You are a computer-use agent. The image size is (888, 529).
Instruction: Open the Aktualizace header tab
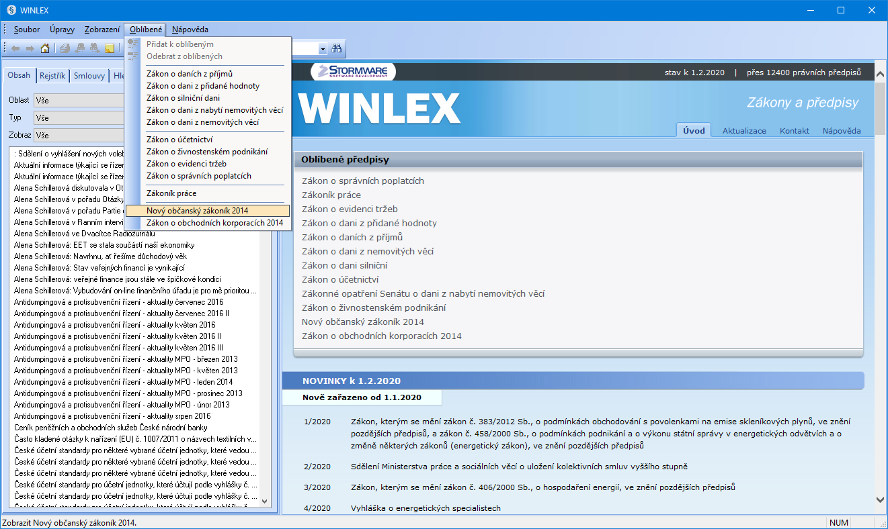[x=744, y=131]
